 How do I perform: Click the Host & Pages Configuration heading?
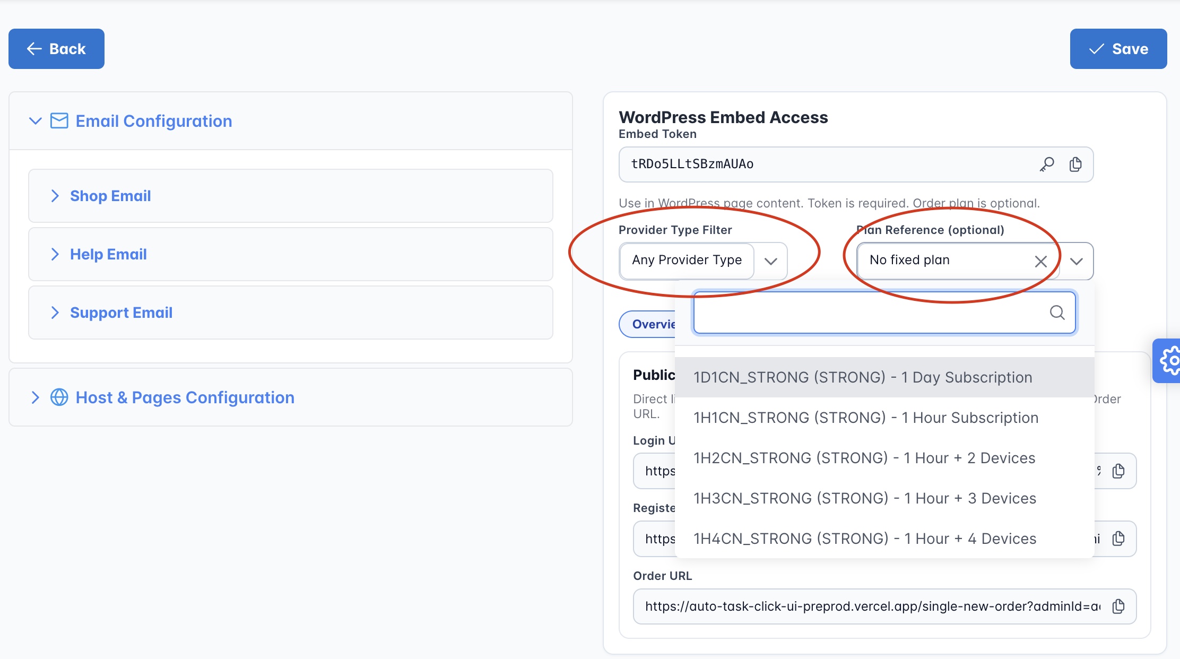[185, 397]
